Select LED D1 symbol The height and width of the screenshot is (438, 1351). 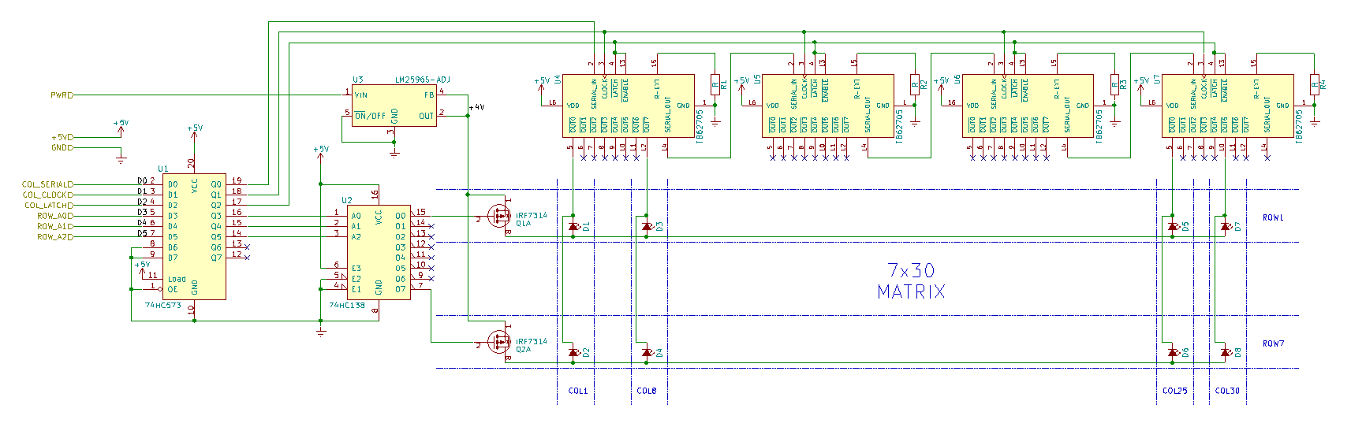[x=573, y=226]
